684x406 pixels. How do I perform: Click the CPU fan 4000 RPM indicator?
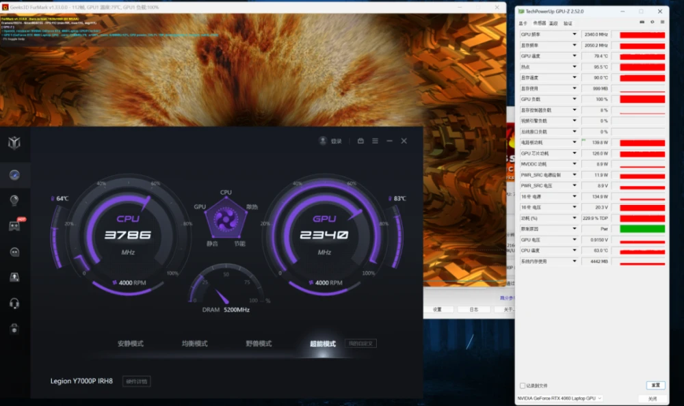click(129, 282)
